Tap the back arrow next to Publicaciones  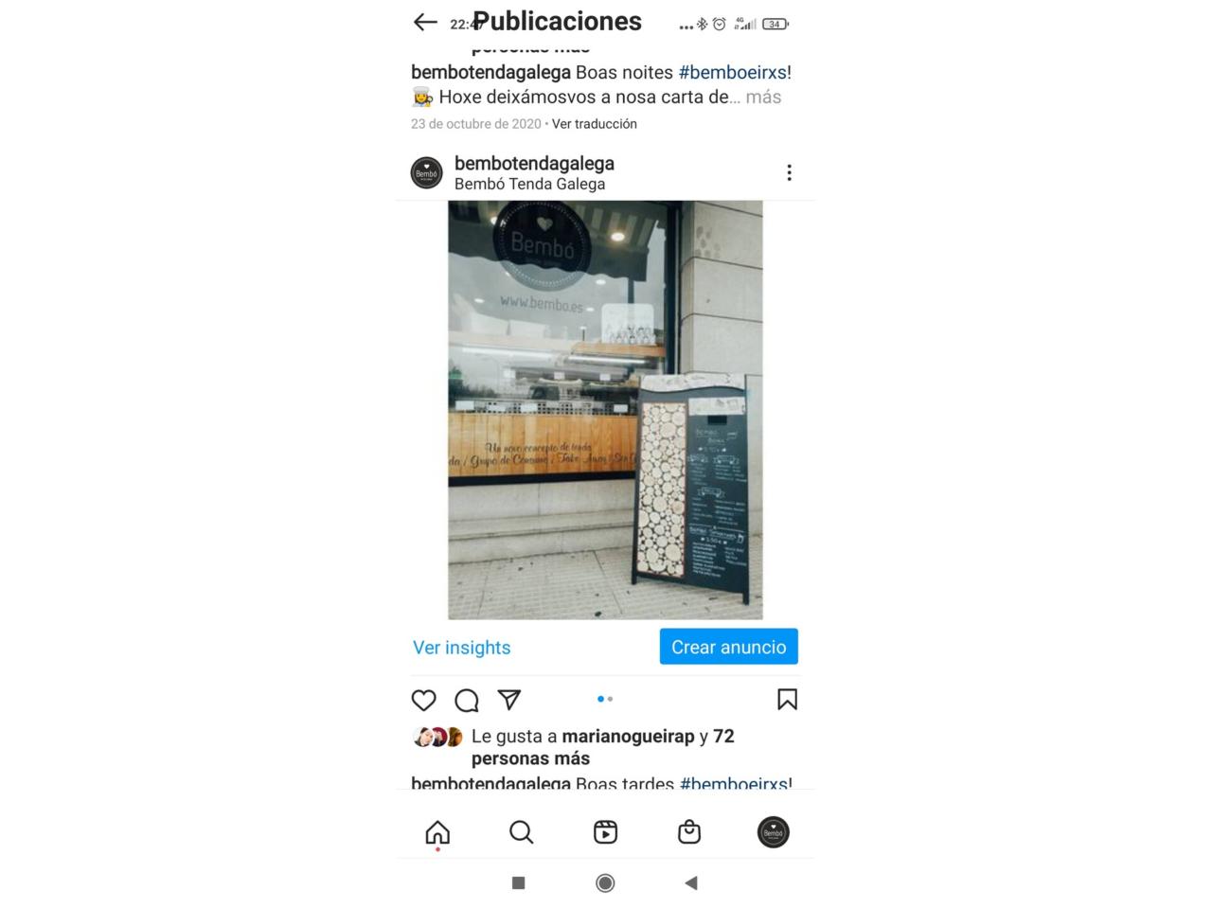[x=425, y=23]
